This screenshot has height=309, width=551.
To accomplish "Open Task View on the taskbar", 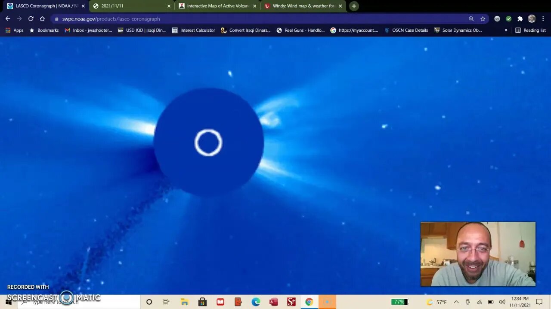I will tap(167, 302).
